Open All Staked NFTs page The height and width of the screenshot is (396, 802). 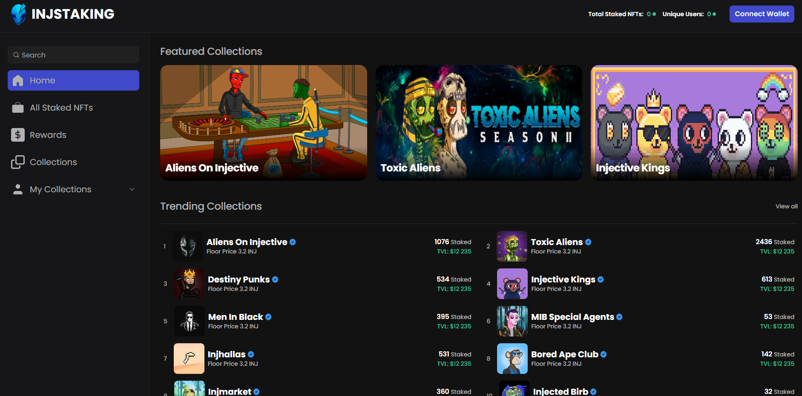point(73,108)
